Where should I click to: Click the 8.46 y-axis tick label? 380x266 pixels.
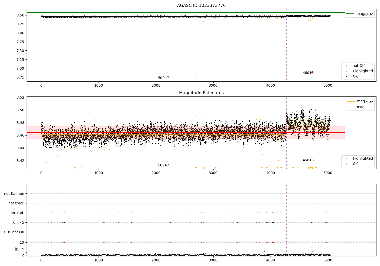(x=21, y=135)
